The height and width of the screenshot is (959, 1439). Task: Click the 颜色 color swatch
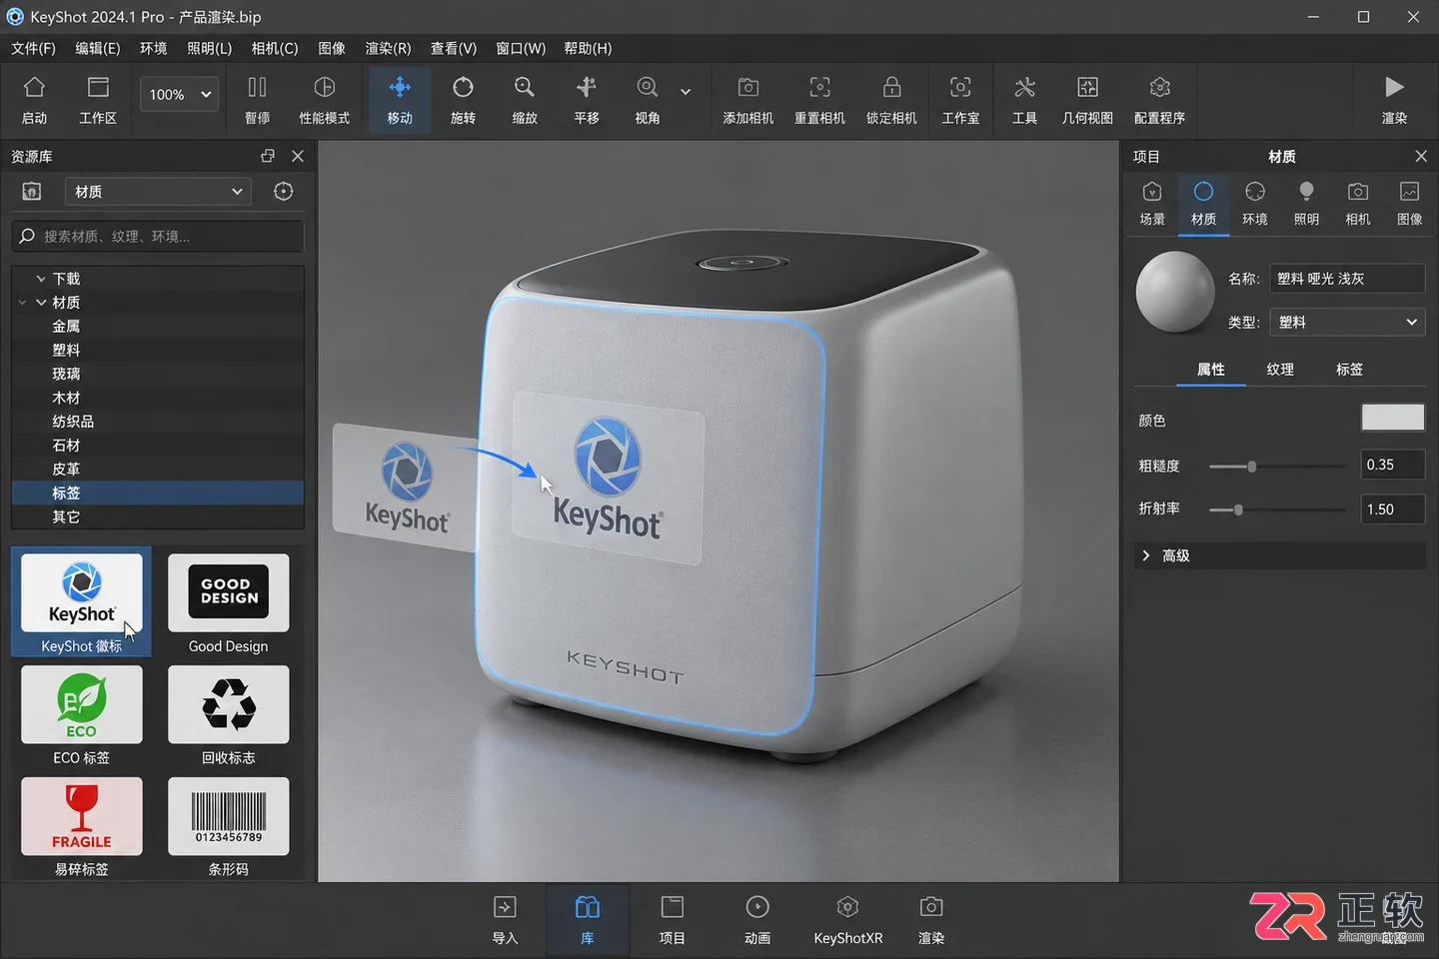click(1392, 418)
